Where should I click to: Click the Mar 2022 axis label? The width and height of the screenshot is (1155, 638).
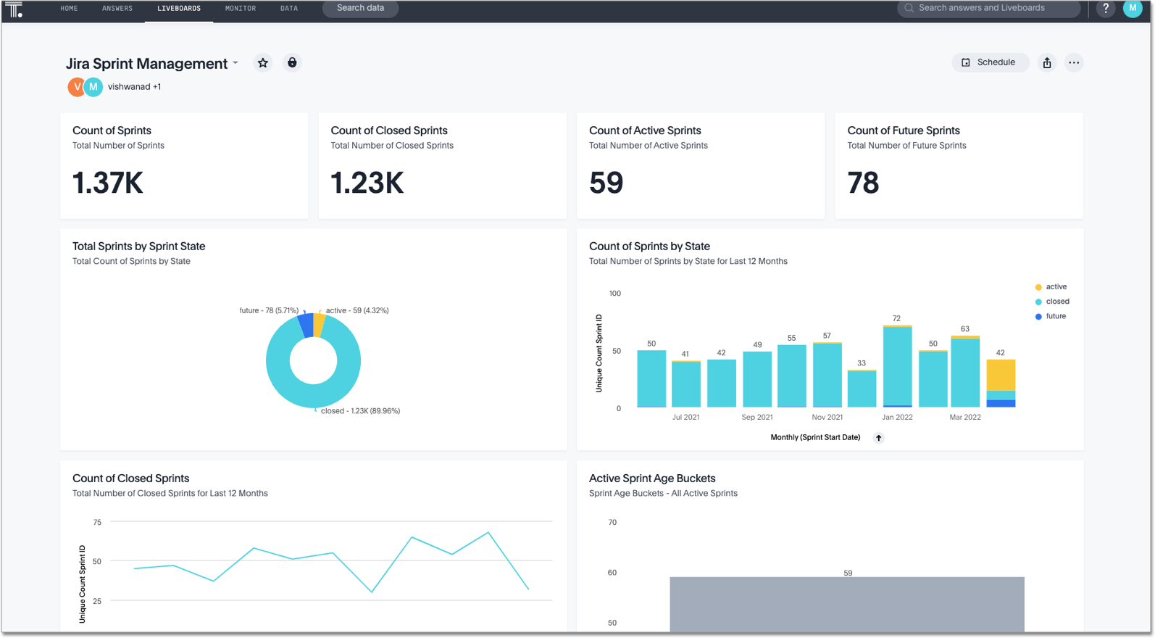point(965,418)
